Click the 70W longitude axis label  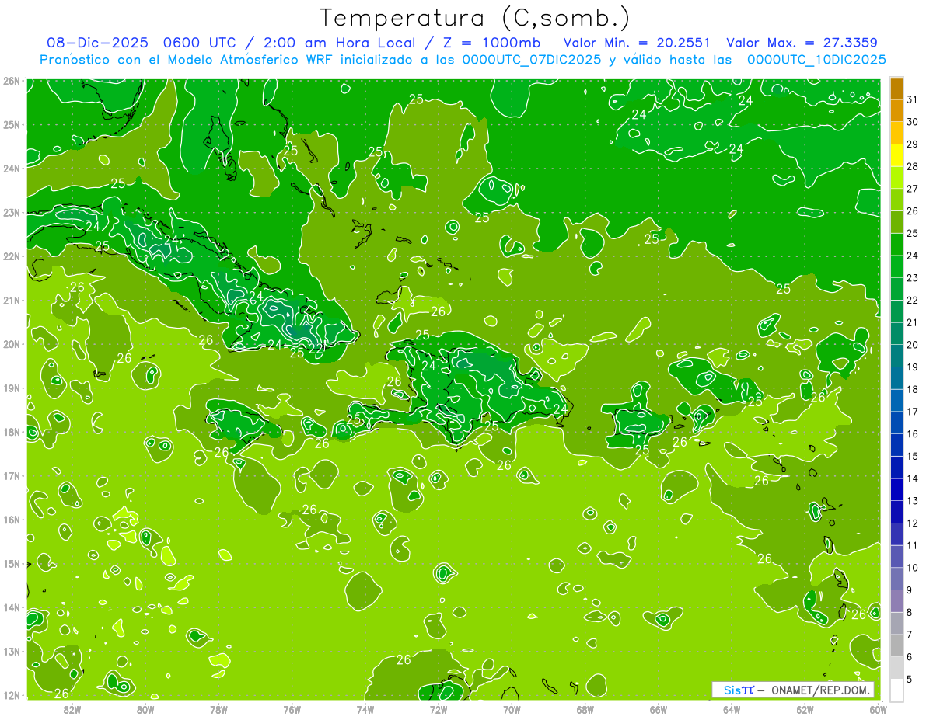pyautogui.click(x=512, y=709)
